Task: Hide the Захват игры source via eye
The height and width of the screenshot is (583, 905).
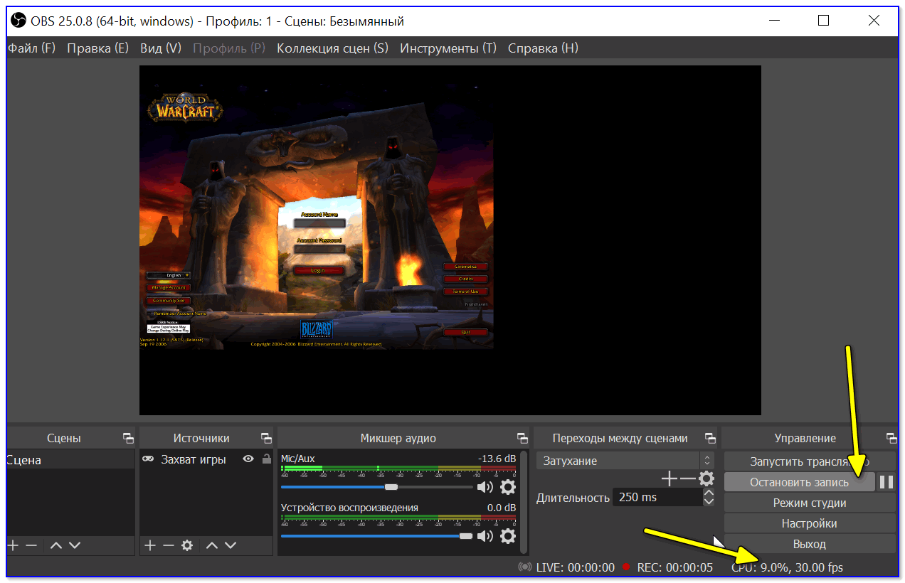Action: [248, 459]
